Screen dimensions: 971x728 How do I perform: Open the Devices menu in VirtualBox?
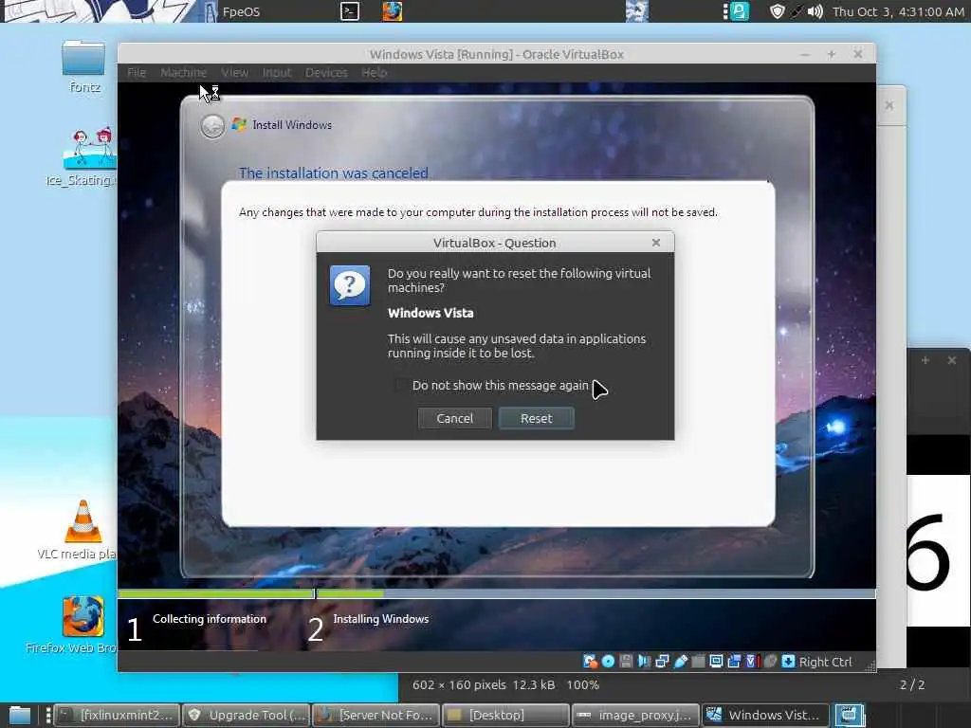(326, 72)
